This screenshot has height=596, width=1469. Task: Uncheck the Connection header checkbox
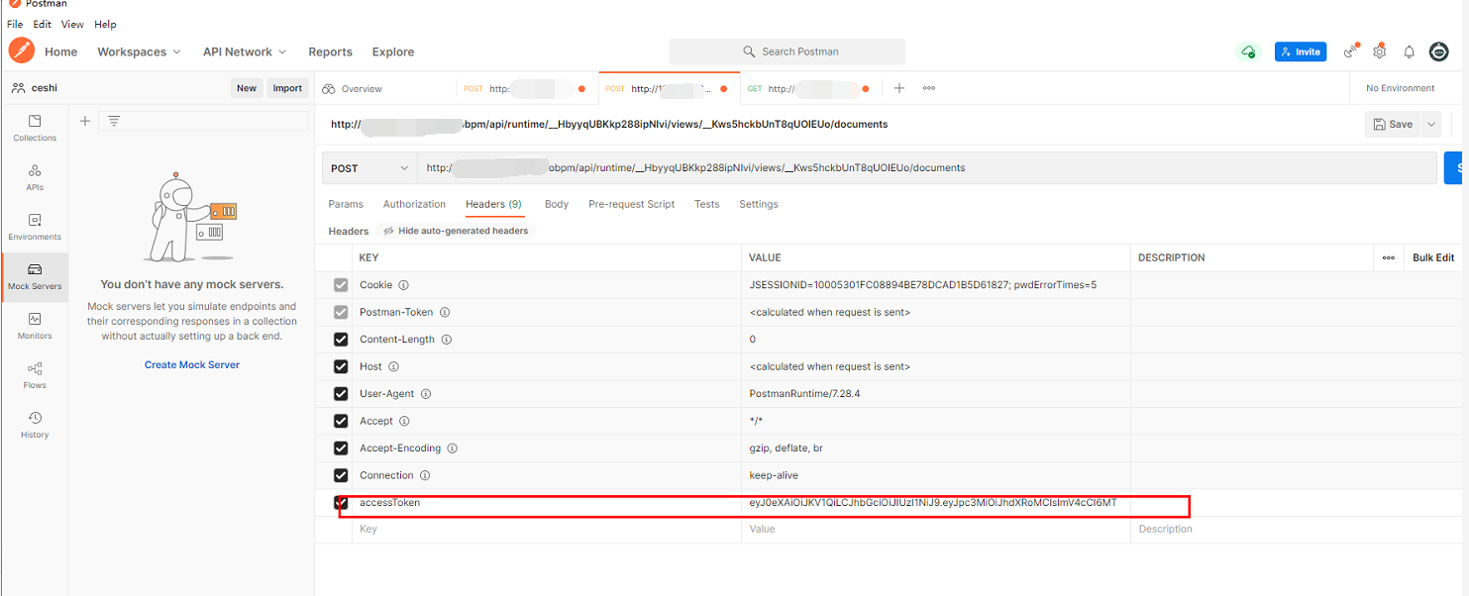click(x=341, y=475)
